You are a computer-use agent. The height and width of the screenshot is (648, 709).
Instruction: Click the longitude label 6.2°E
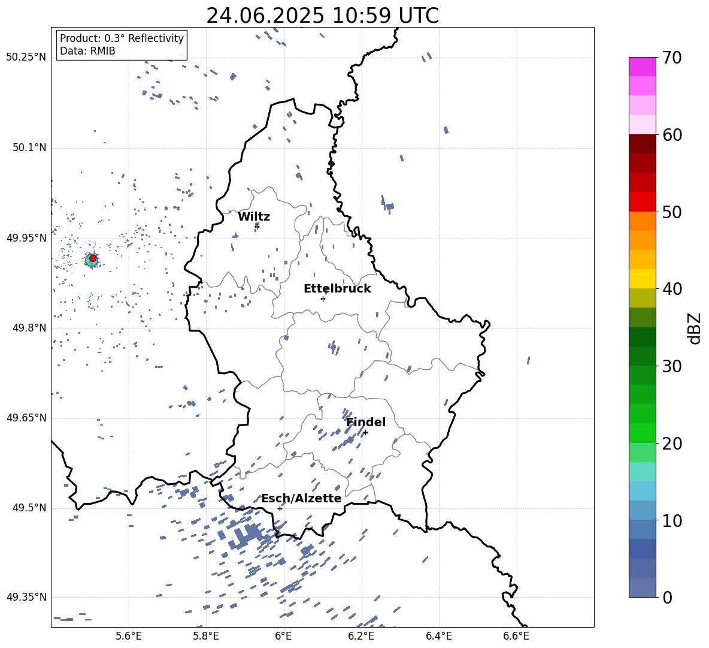click(x=361, y=636)
